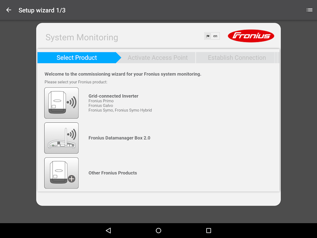
Task: Open the list menu icon top right
Action: 309,10
